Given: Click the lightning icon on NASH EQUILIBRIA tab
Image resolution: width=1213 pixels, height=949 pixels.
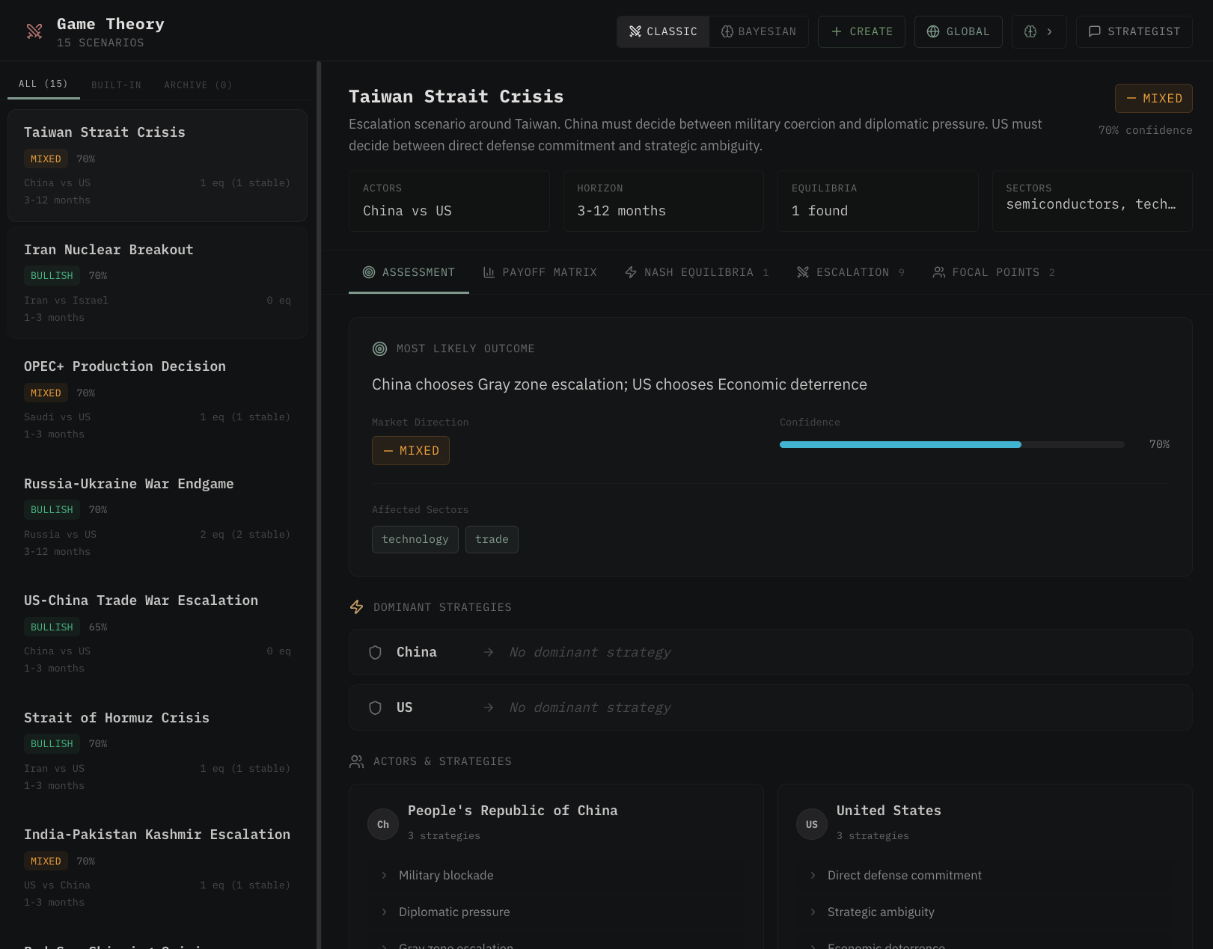Looking at the screenshot, I should point(631,272).
